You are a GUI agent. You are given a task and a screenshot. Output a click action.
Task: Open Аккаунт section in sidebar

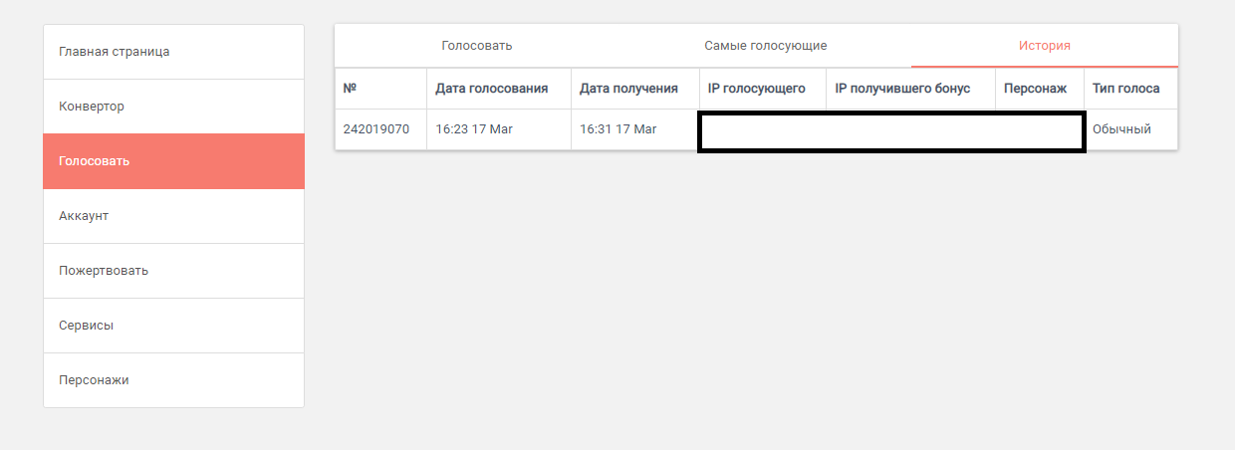[x=173, y=216]
